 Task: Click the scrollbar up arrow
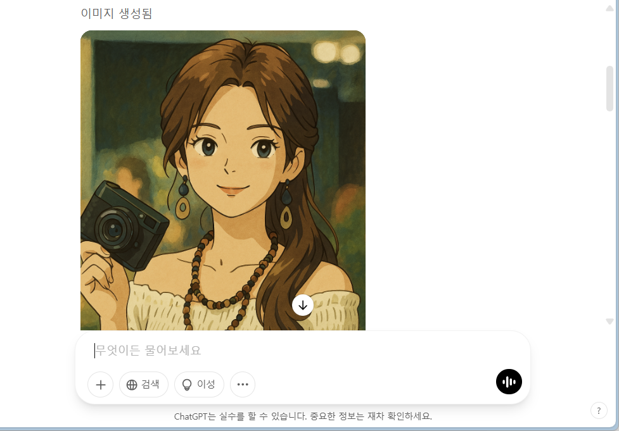(609, 8)
